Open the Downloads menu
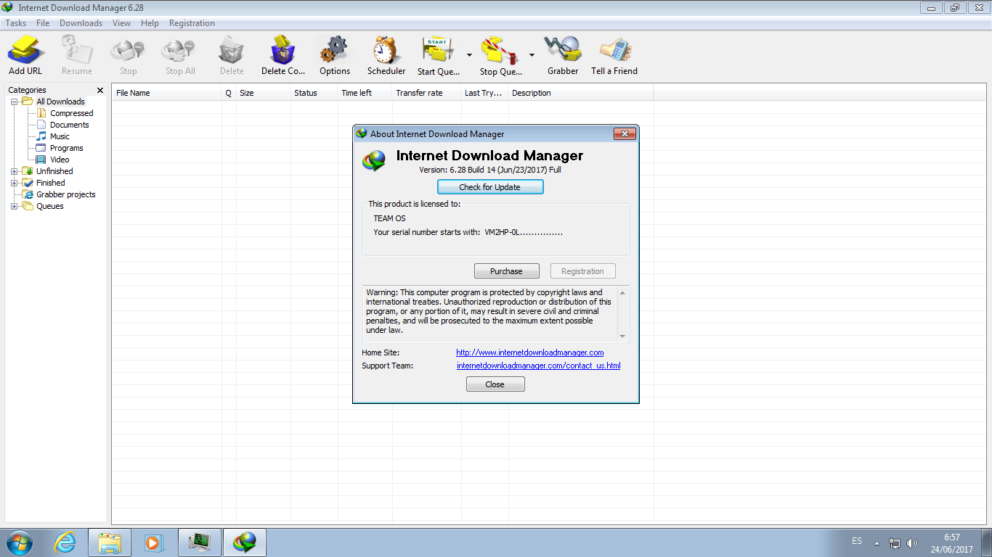 point(81,23)
